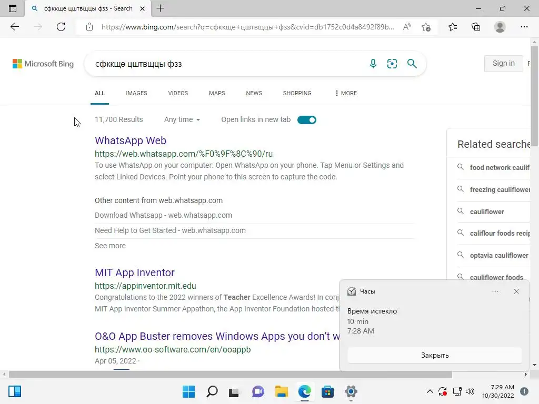Click the search query input field
The height and width of the screenshot is (404, 539).
pos(227,64)
